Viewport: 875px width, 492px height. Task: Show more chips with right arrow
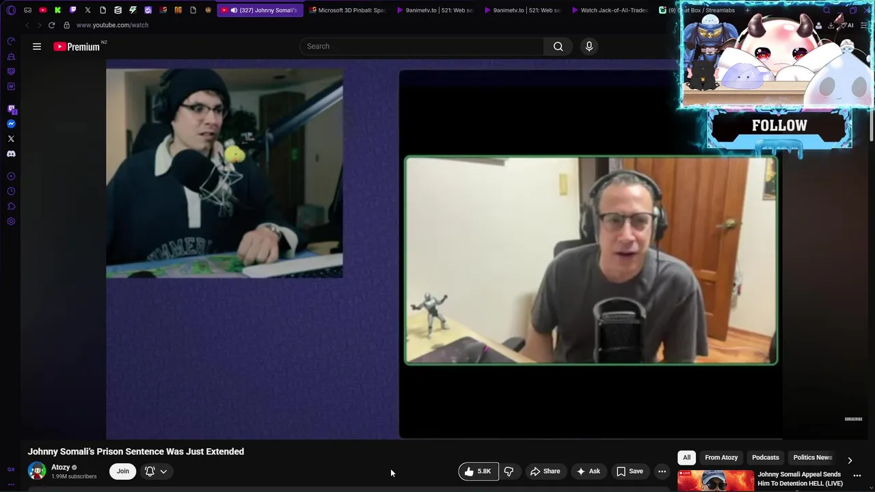pyautogui.click(x=850, y=460)
